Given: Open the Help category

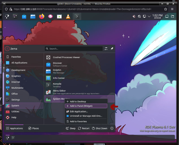Looking at the screenshot, I should click(24, 117).
